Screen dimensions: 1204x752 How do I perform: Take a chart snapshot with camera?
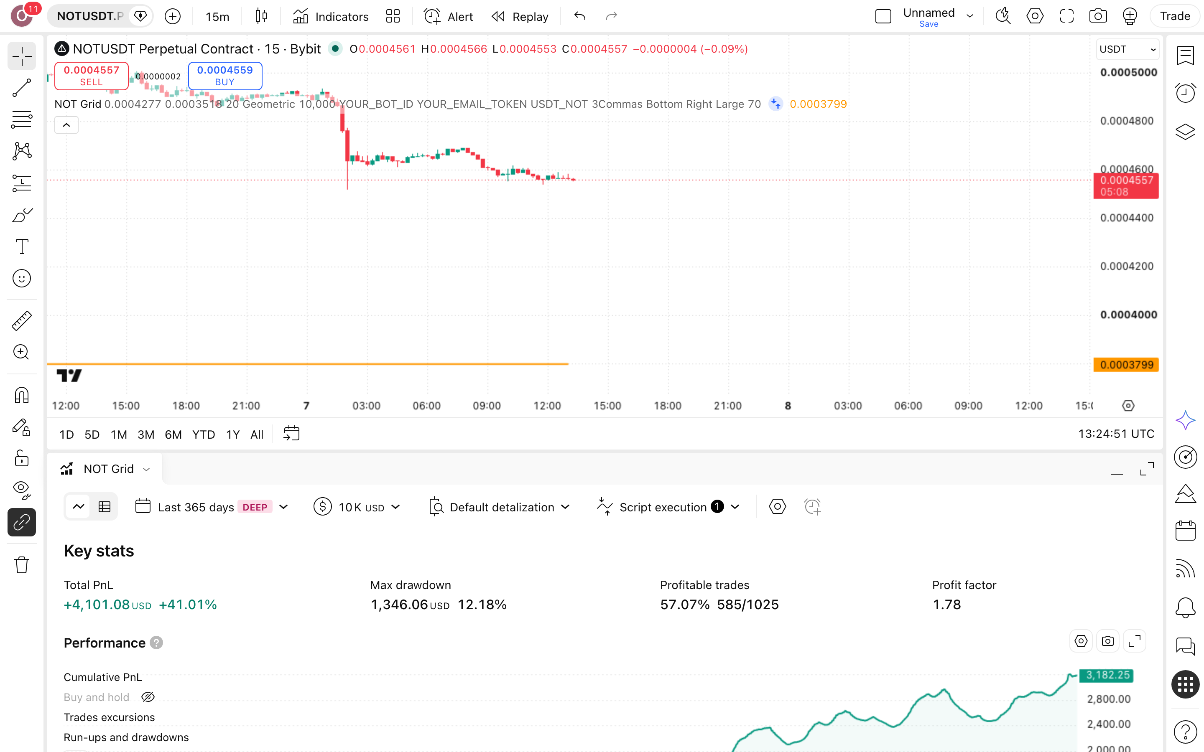1098,16
